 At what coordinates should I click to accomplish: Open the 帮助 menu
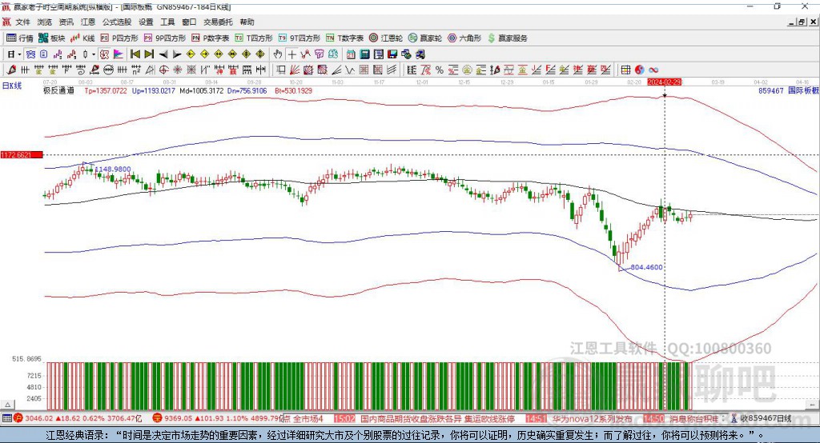247,22
